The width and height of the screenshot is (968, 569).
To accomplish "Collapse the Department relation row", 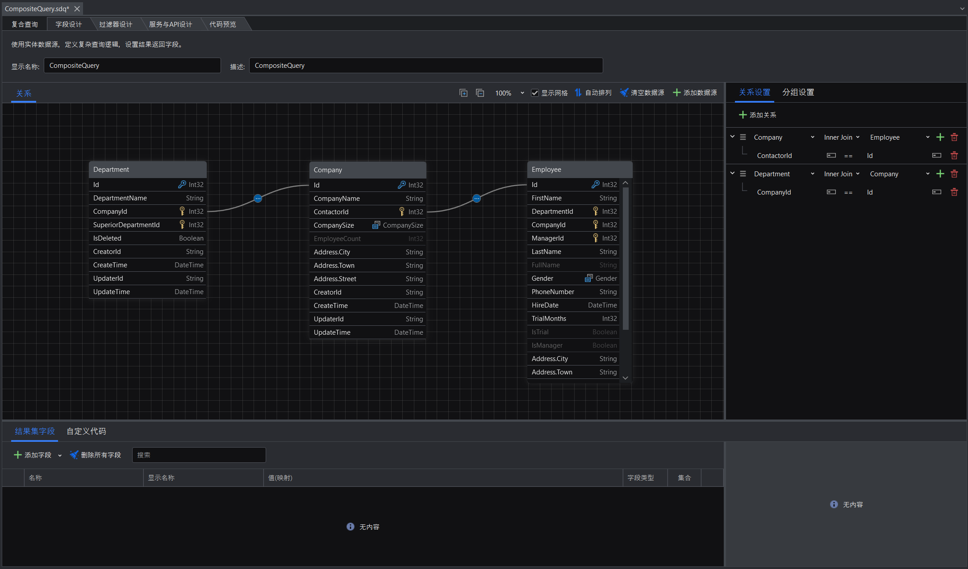I will point(732,173).
